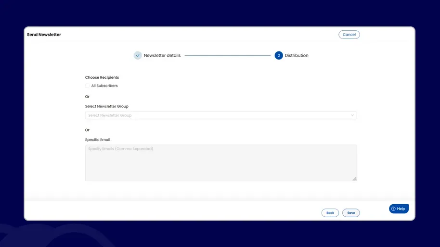Click the Save button
This screenshot has width=440, height=247.
click(351, 213)
